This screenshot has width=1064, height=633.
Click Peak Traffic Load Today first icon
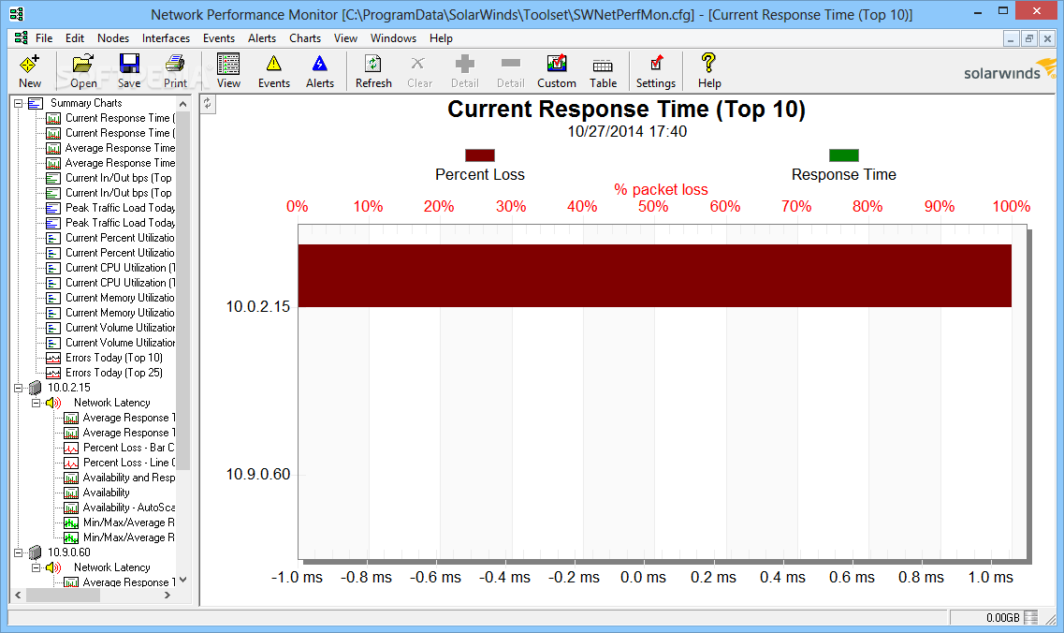tap(53, 208)
